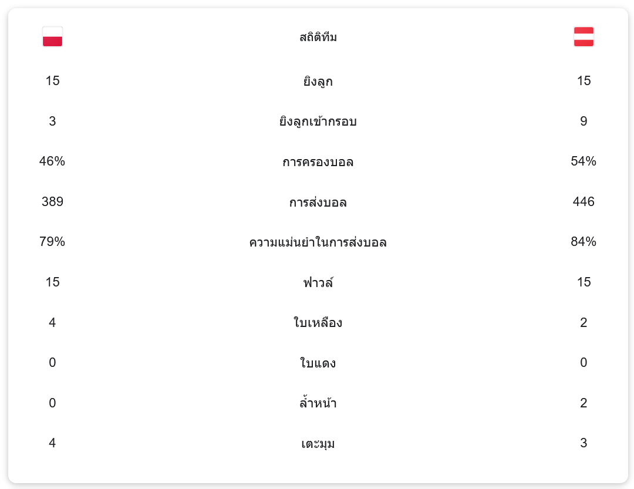Select Austria's 9 shots on target value
Viewport: 634px width, 489px height.
(584, 122)
